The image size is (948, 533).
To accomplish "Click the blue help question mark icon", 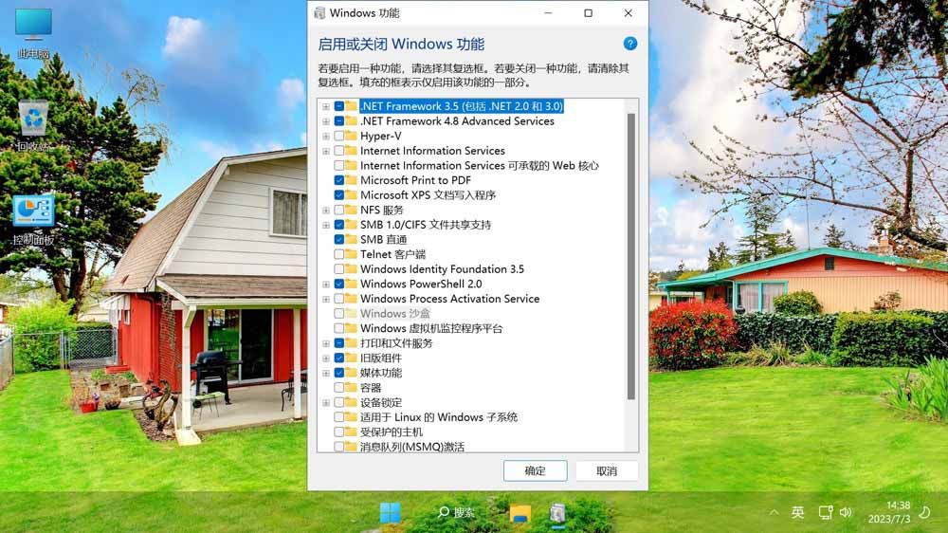I will coord(630,44).
